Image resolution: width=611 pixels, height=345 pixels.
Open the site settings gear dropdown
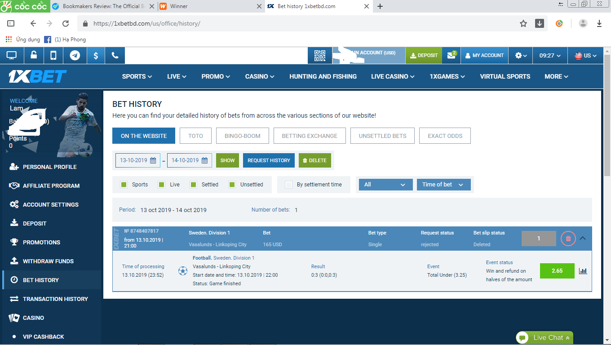[x=521, y=55]
